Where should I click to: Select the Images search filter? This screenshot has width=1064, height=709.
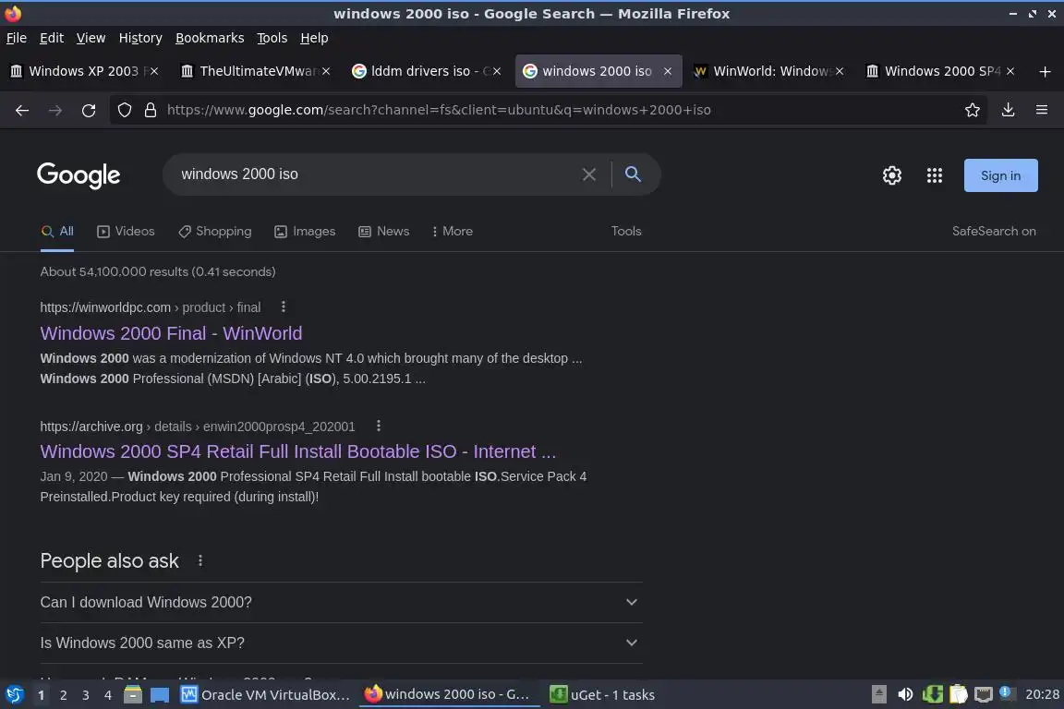point(305,232)
